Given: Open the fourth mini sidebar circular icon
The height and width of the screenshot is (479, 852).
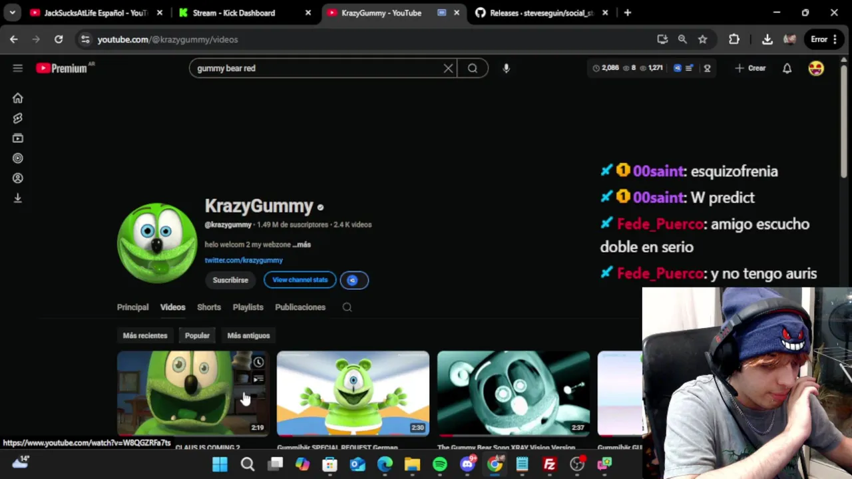Looking at the screenshot, I should [x=18, y=158].
